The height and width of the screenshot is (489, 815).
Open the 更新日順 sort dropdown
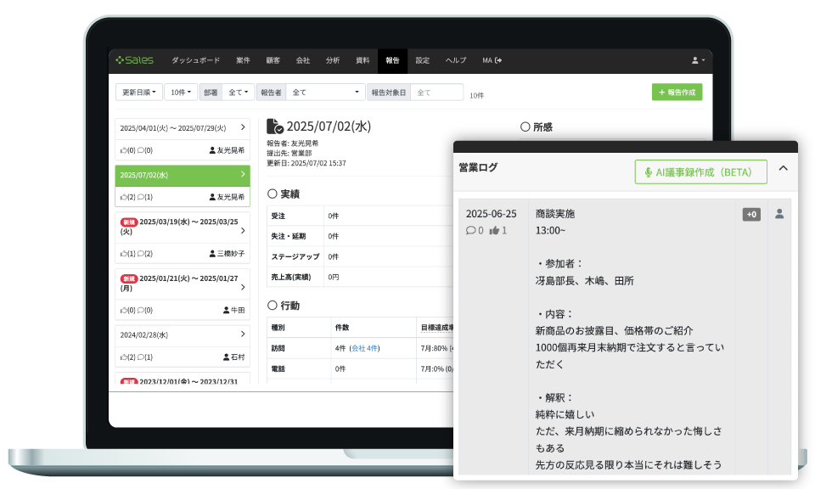point(139,92)
